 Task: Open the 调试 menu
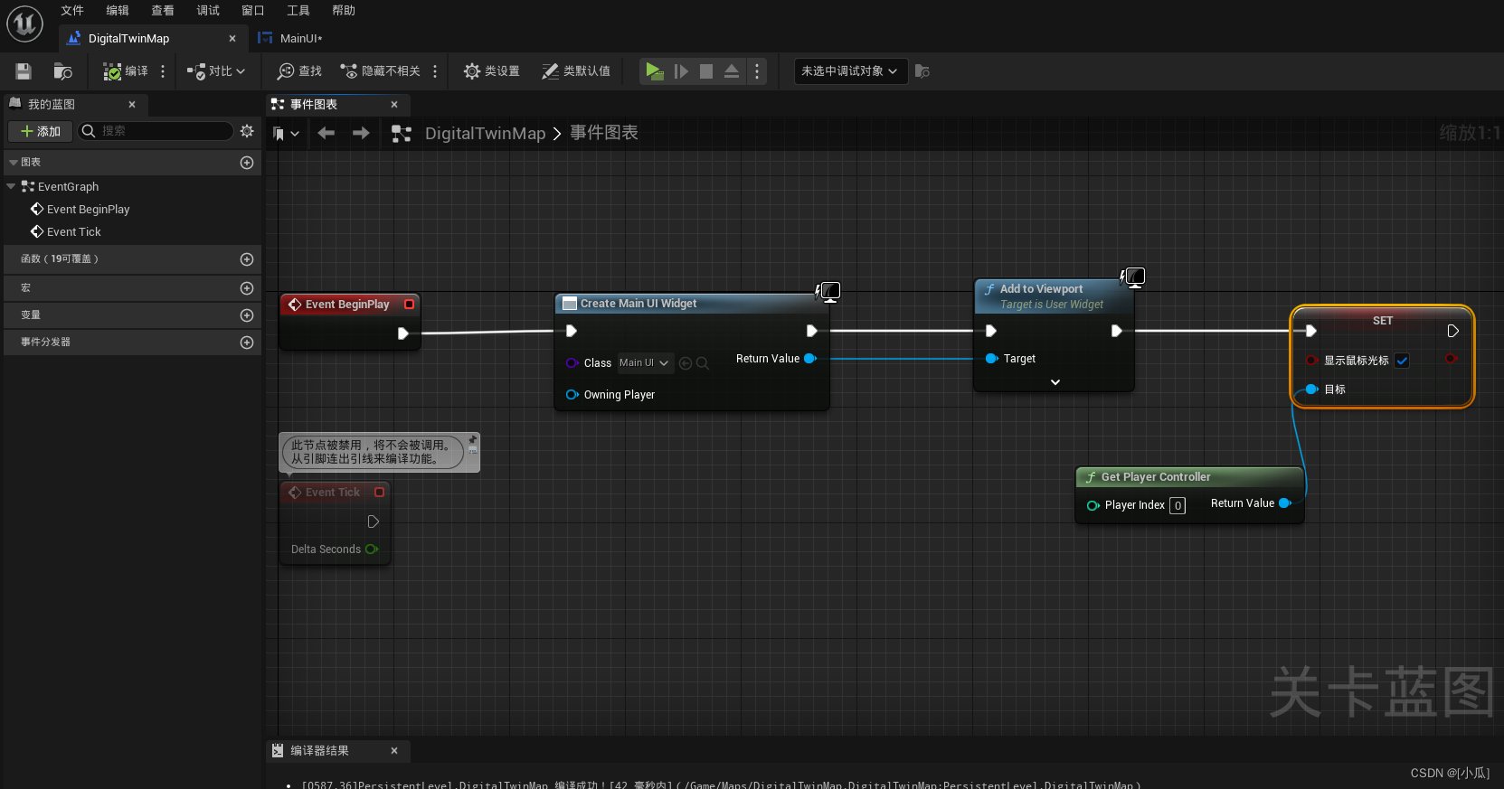coord(208,11)
